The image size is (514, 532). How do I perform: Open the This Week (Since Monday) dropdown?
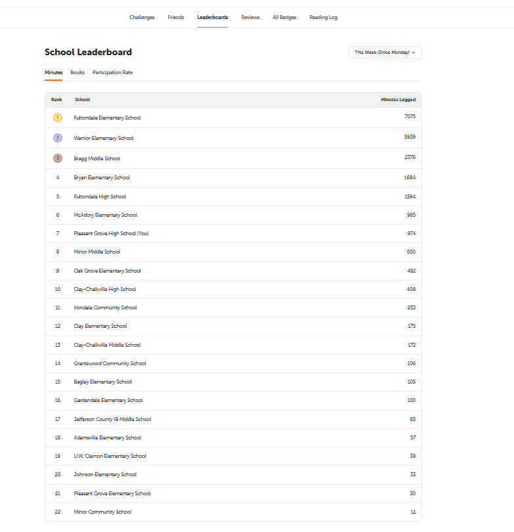(385, 53)
